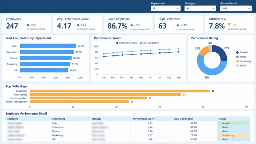Click the 4.73 performance score cell
This screenshot has width=256, height=144.
click(150, 123)
